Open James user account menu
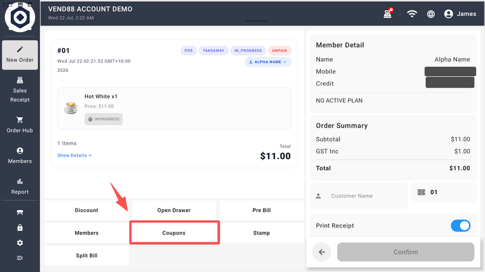Viewport: 485px width, 272px height. click(460, 14)
